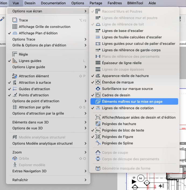Expand Grille & Options de plan d'édition
186x190 pixels.
48,45
